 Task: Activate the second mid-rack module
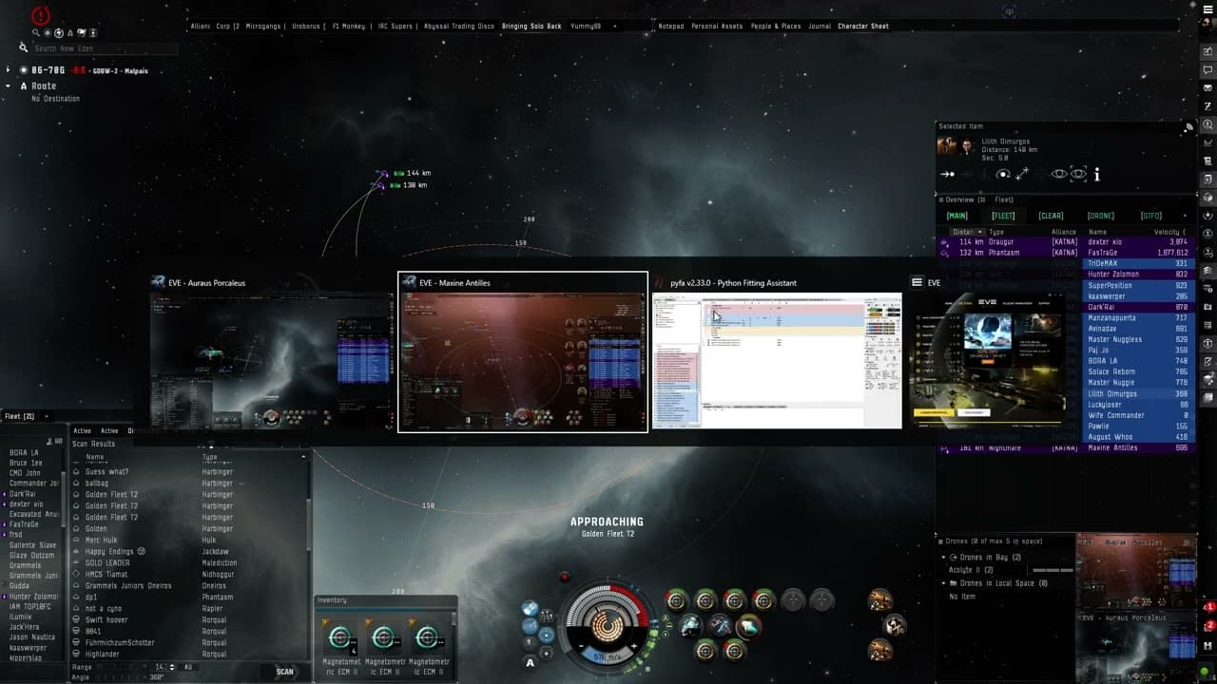(x=720, y=625)
